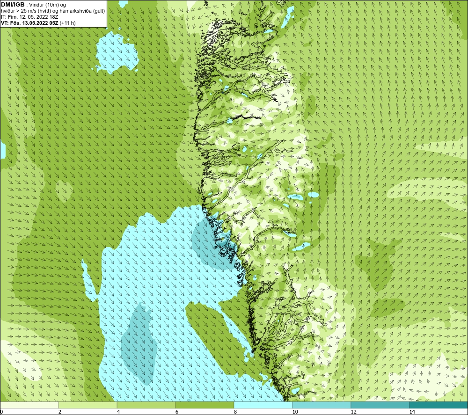
Task: Click the 6–8 m/s dark green swatch
Action: pos(205,405)
